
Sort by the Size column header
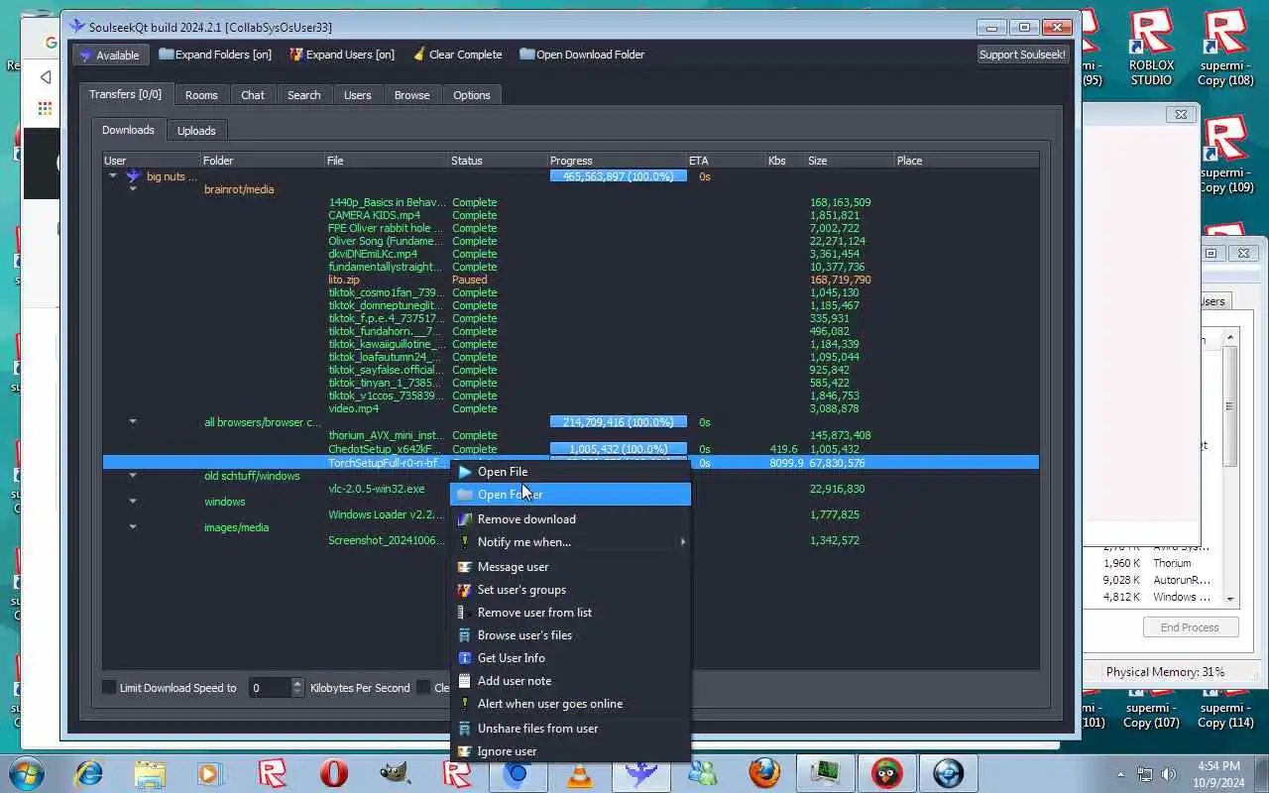pyautogui.click(x=850, y=161)
